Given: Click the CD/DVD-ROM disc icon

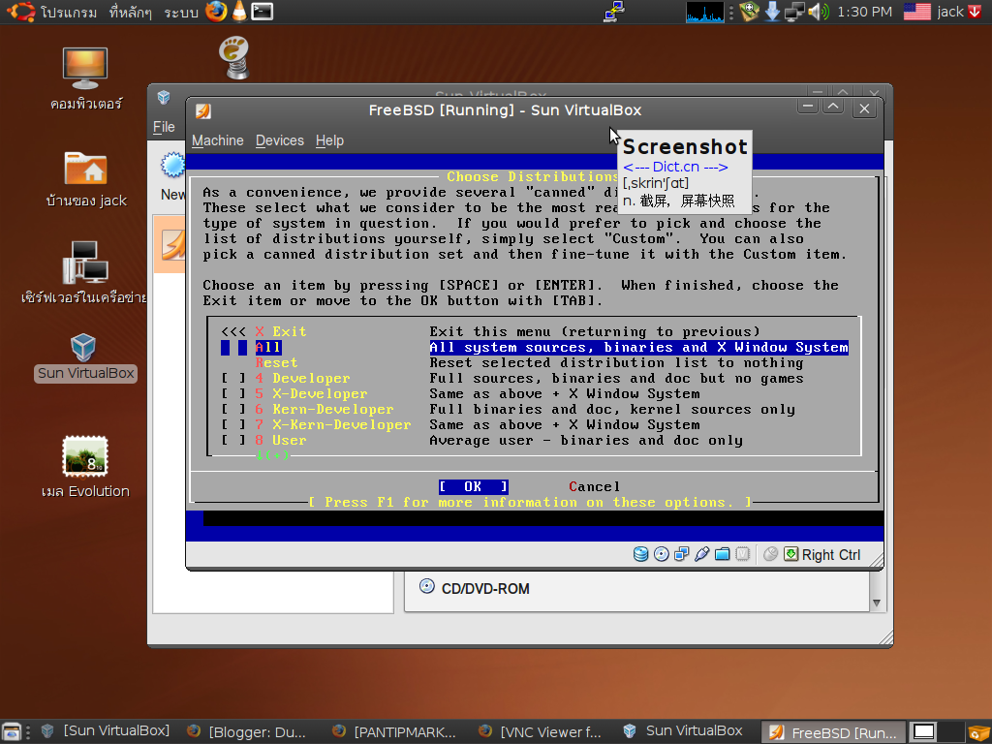Looking at the screenshot, I should (x=427, y=586).
